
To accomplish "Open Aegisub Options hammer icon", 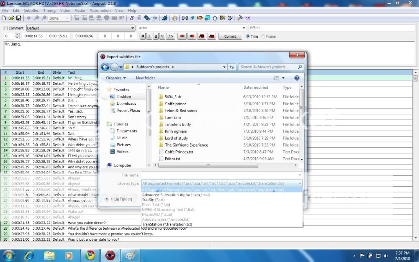I will (240, 18).
